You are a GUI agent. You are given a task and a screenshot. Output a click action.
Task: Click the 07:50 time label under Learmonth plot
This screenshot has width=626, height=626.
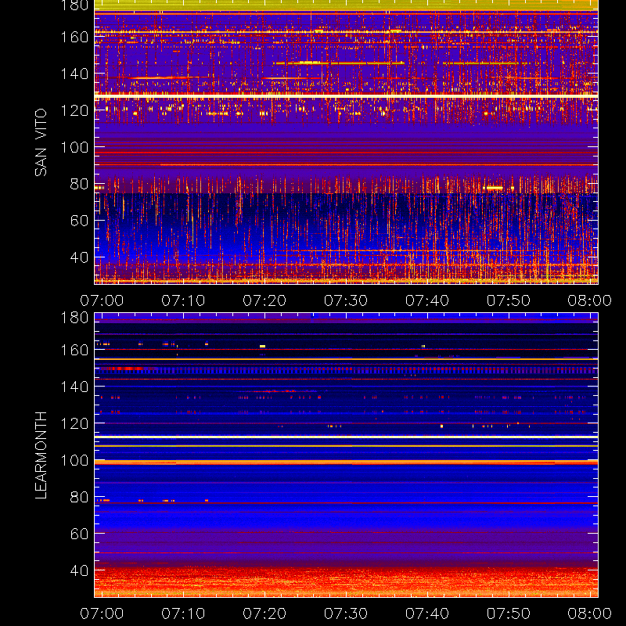509,613
